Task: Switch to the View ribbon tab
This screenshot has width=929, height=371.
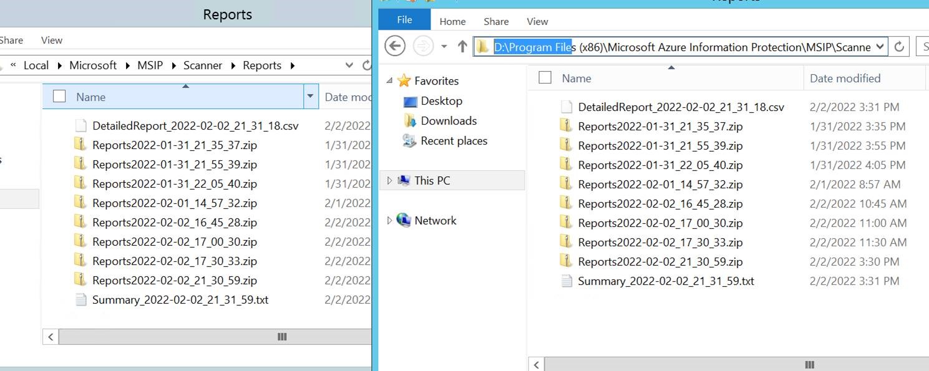Action: 537,21
